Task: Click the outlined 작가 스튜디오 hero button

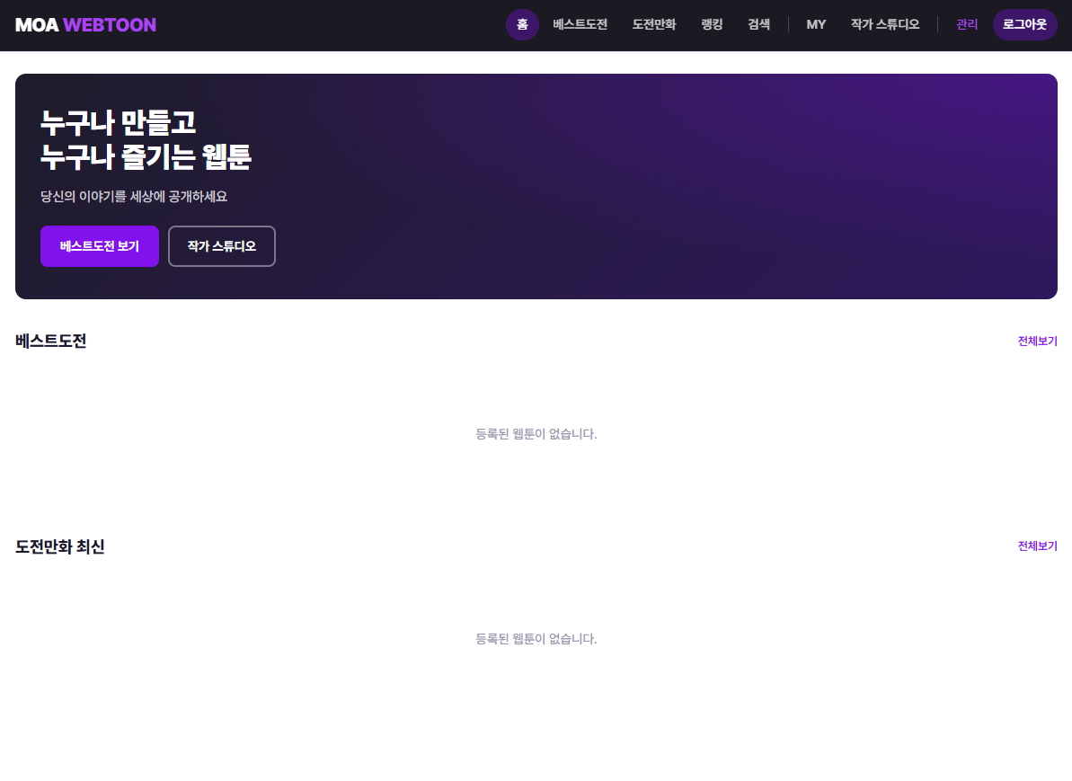Action: 221,245
